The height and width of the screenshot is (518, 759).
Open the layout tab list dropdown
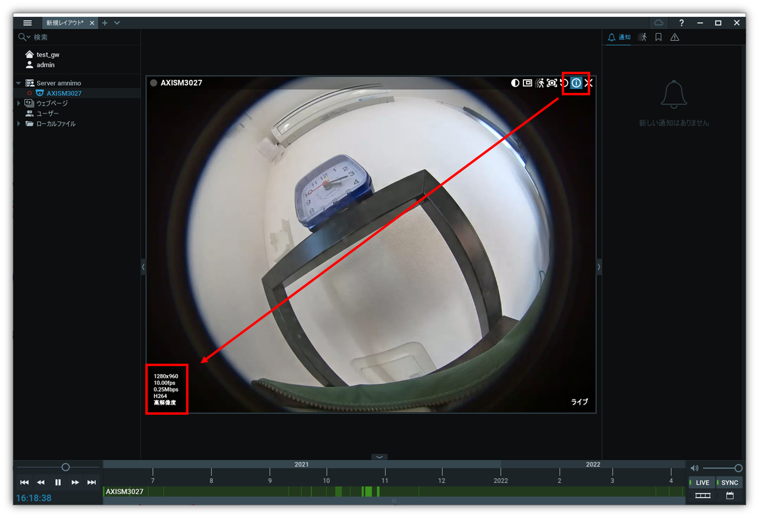click(x=117, y=23)
